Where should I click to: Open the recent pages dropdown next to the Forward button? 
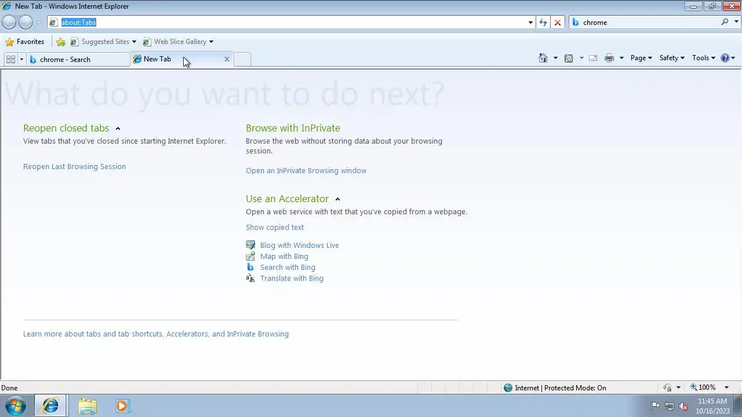pyautogui.click(x=39, y=23)
